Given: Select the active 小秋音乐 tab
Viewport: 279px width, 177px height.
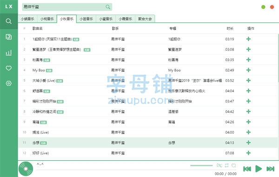Looking at the screenshot, I should click(x=66, y=19).
